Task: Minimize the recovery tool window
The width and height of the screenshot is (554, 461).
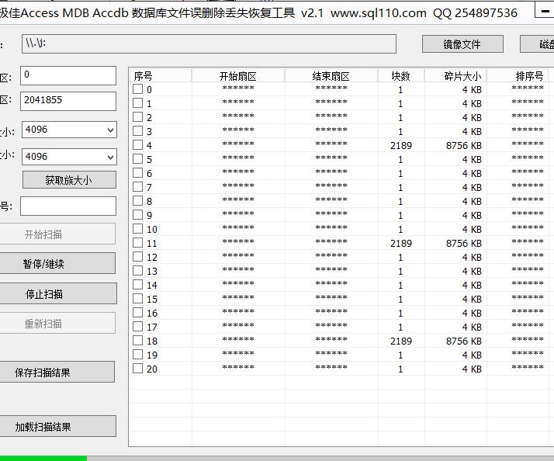Action: tap(545, 11)
